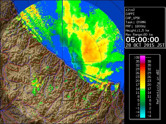Click the yellow 17 dBZ legend swatch
This screenshot has height=124, width=166.
click(143, 85)
